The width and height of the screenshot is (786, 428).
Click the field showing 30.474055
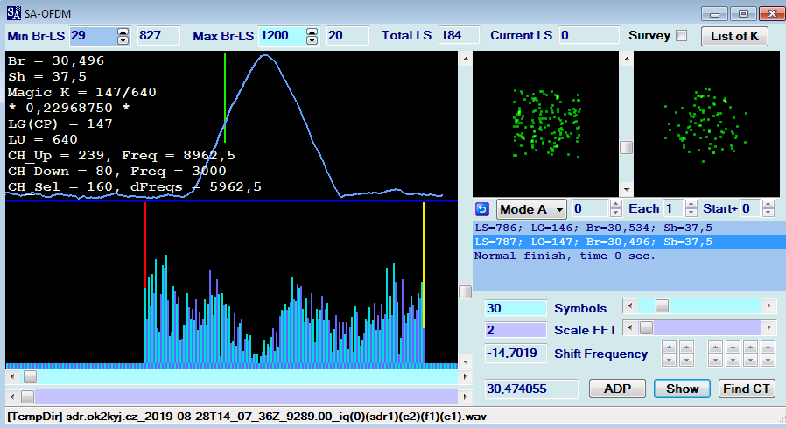point(531,389)
